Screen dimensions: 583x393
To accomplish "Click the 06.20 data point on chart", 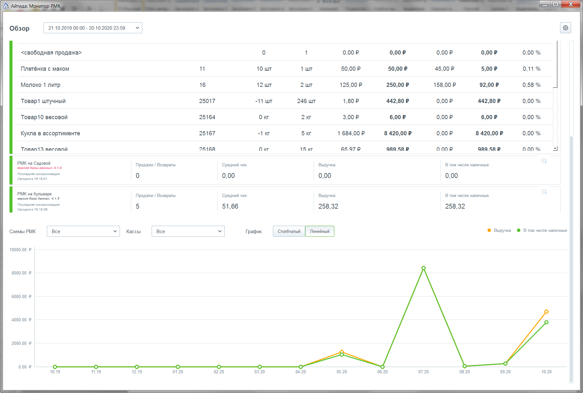I will [383, 367].
